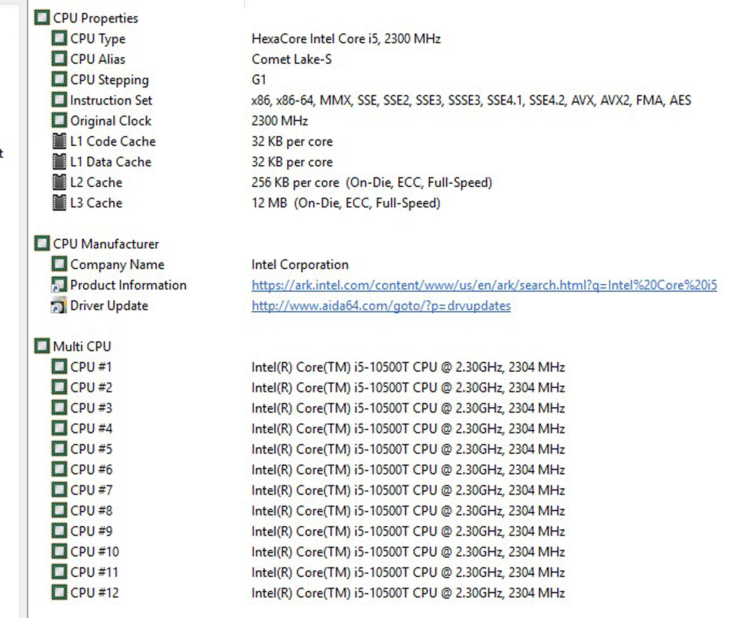Click the Multi CPU section icon

[x=42, y=346]
